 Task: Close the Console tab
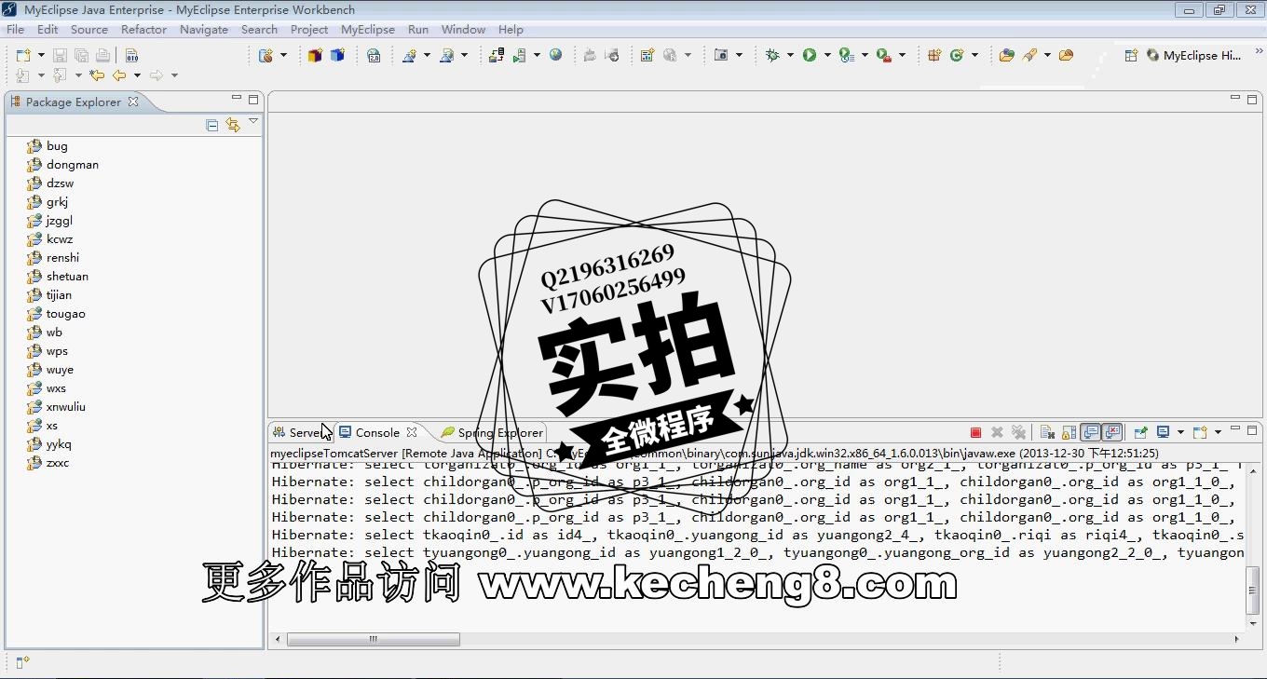(x=412, y=432)
